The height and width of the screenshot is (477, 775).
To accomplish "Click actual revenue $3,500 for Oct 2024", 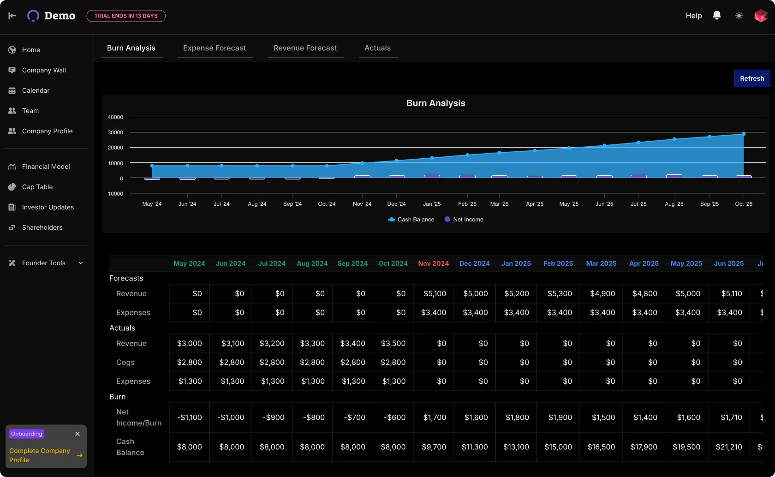I will point(393,344).
